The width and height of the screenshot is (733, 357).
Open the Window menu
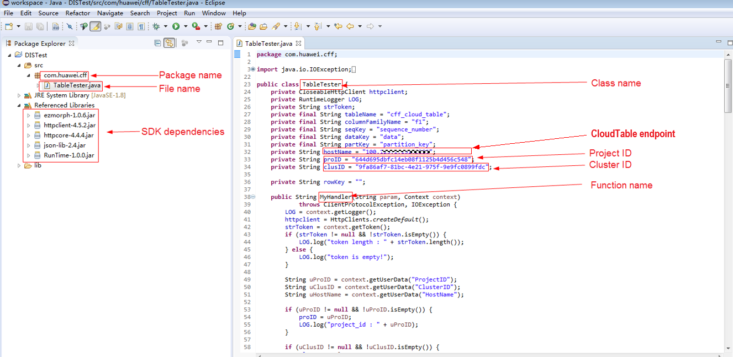pyautogui.click(x=214, y=13)
